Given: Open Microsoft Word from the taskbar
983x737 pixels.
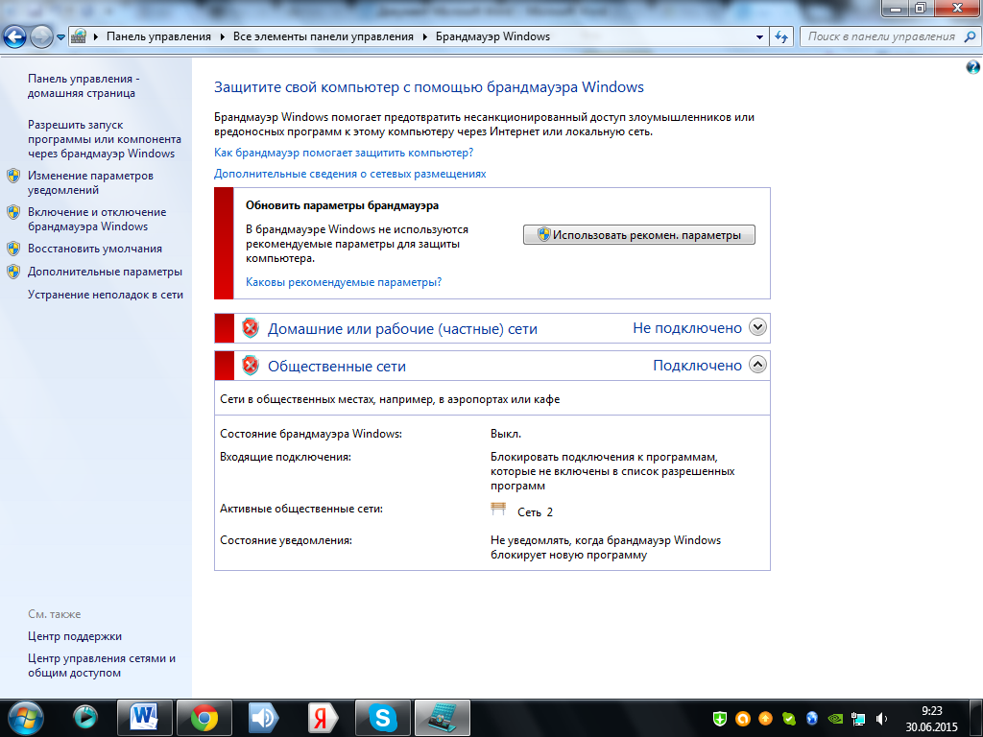Looking at the screenshot, I should [x=145, y=717].
